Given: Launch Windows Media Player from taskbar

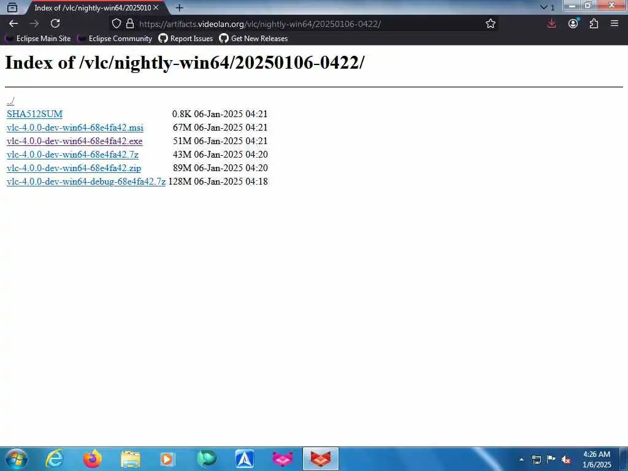Looking at the screenshot, I should click(x=167, y=459).
